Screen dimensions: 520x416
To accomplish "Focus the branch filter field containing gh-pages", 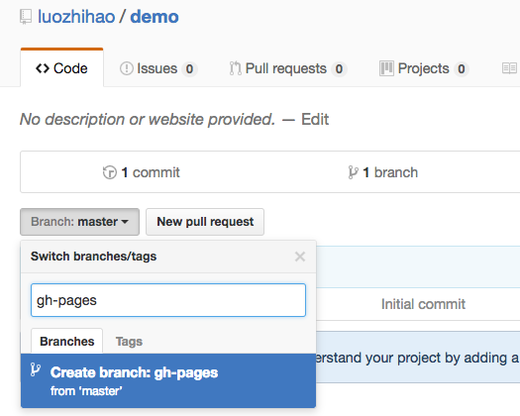I will click(x=168, y=300).
